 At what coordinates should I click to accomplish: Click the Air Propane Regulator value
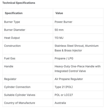[69, 79]
